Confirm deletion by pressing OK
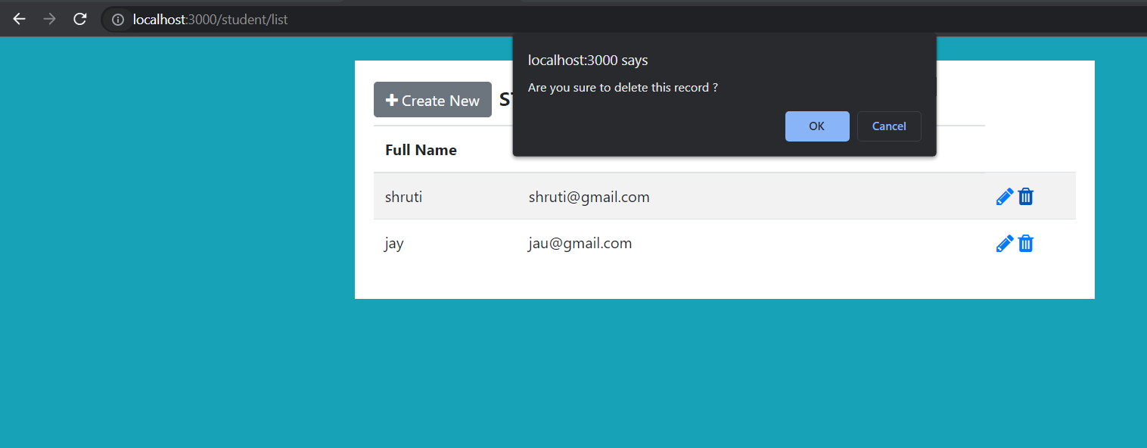Image resolution: width=1147 pixels, height=448 pixels. [x=816, y=126]
